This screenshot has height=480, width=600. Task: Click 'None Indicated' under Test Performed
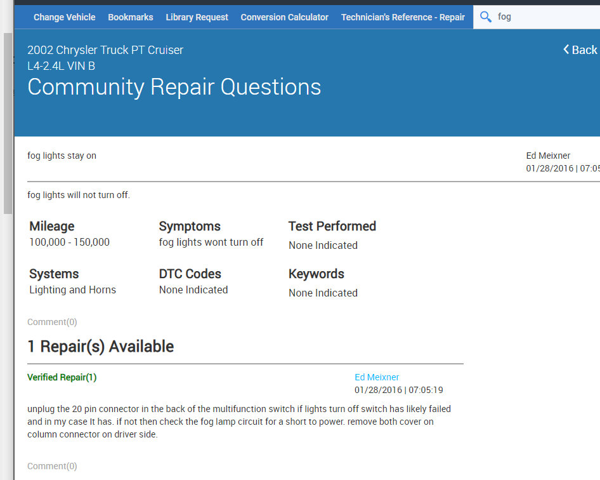(323, 246)
